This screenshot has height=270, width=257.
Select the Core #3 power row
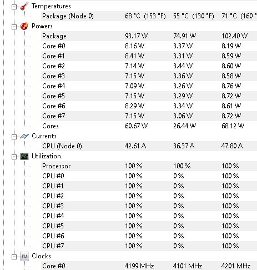click(x=149, y=76)
